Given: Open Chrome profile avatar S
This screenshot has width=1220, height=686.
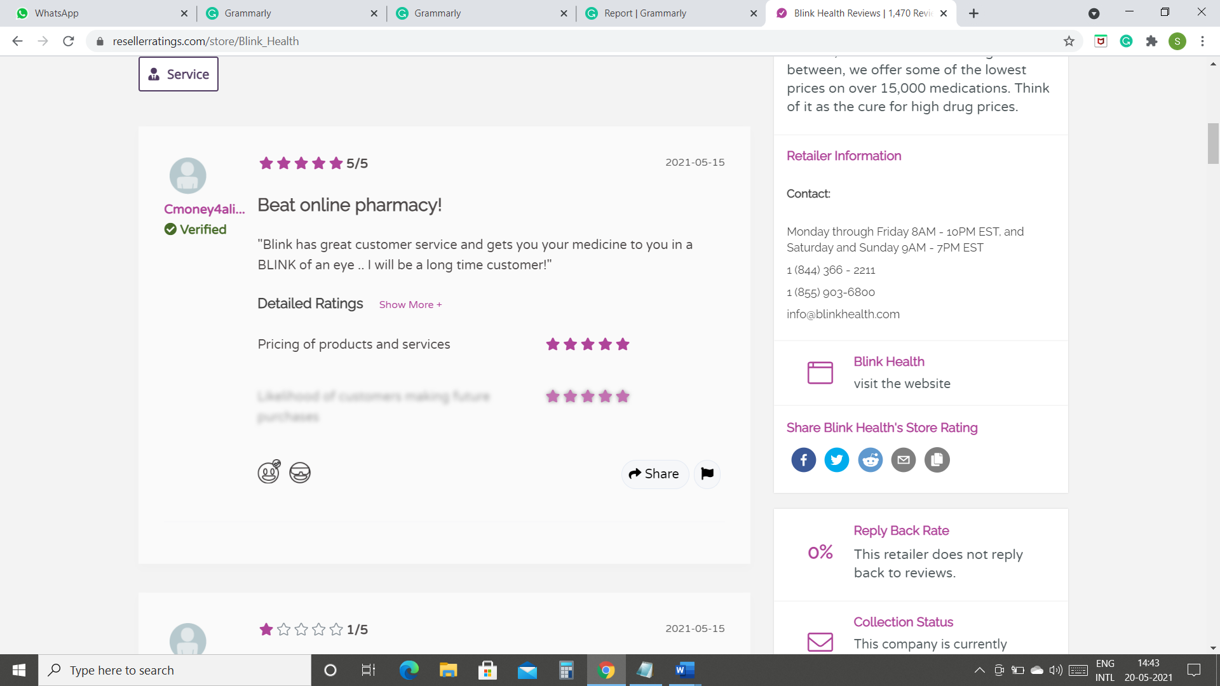Looking at the screenshot, I should pos(1177,41).
